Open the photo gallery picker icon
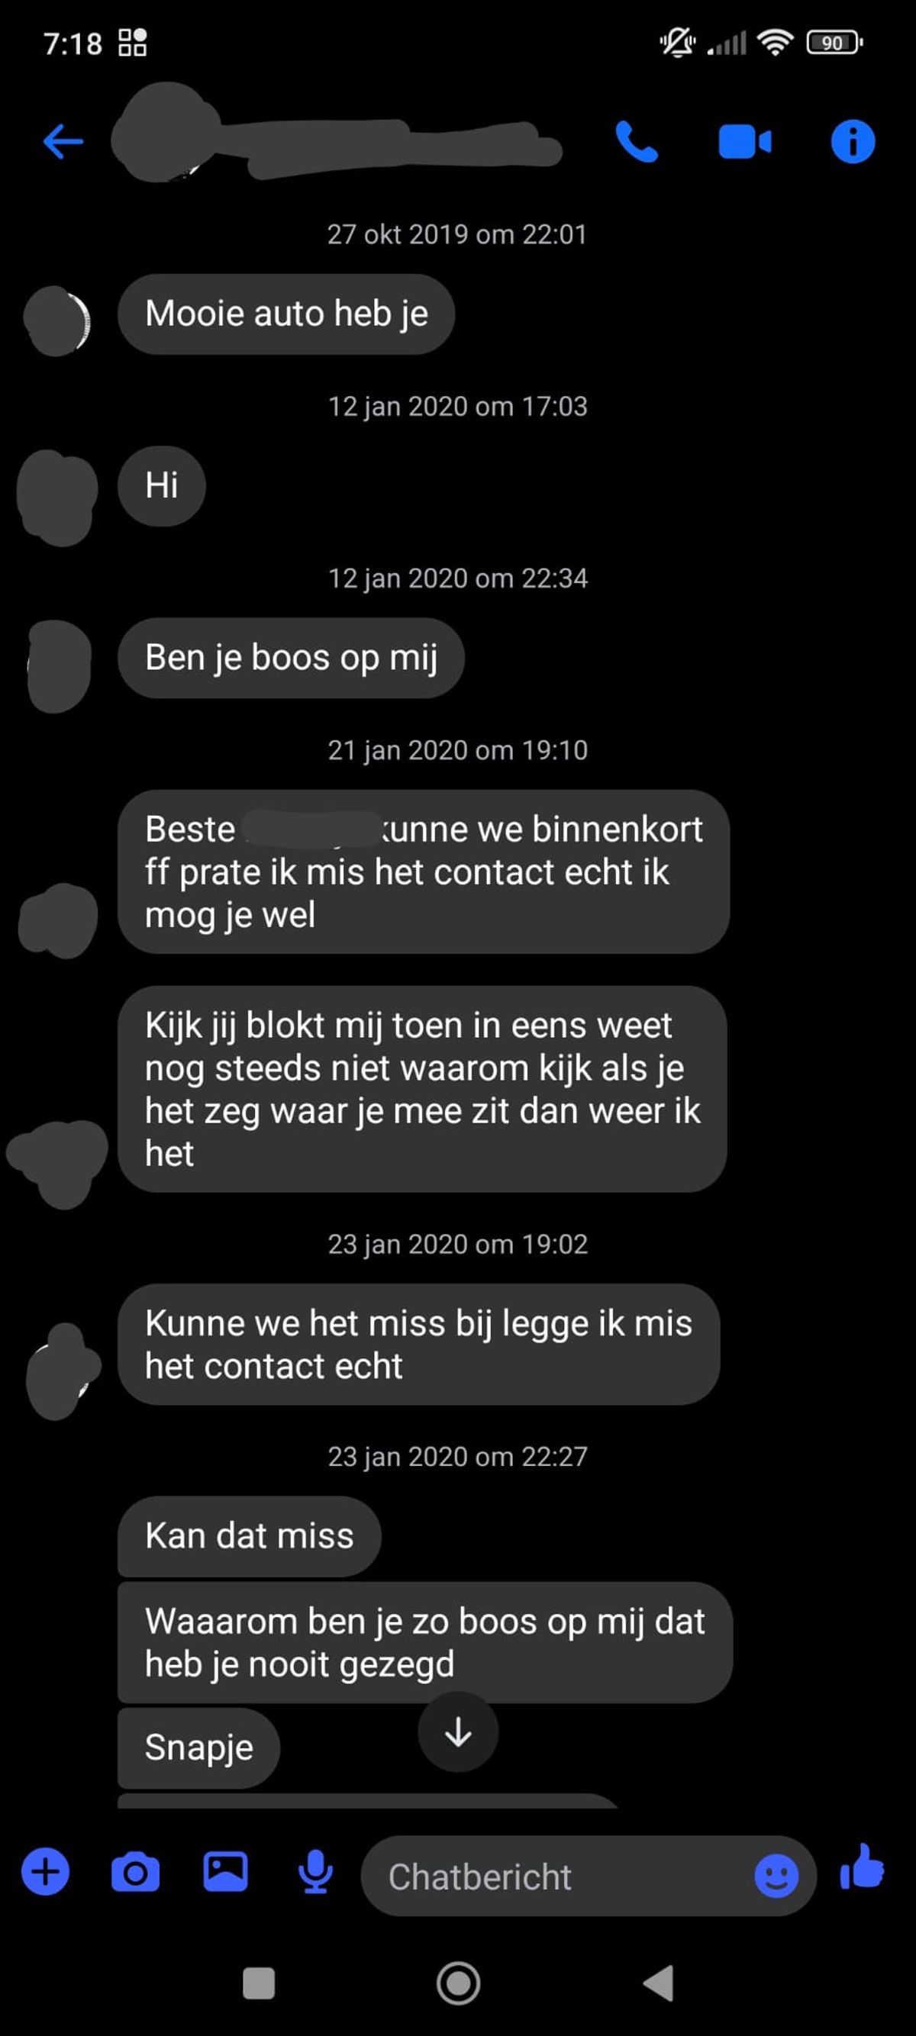The image size is (916, 2036). (225, 1872)
